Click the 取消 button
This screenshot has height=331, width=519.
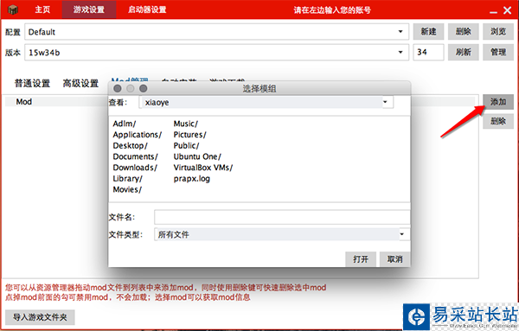coord(394,259)
